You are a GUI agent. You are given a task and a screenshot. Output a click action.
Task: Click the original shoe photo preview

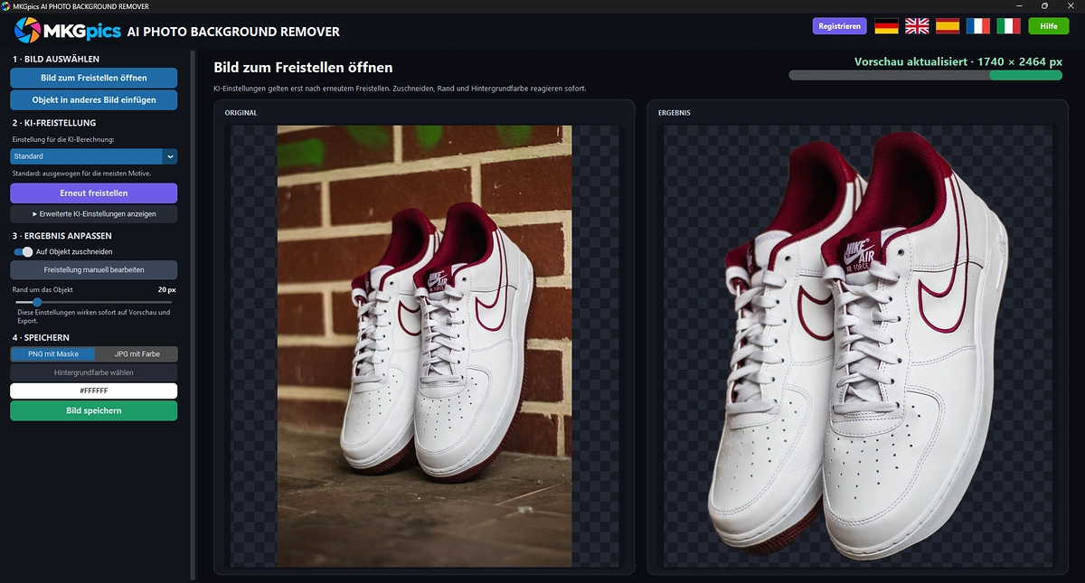click(x=424, y=346)
